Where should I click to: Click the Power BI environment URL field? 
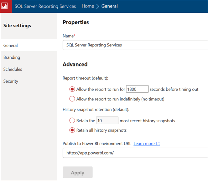coord(135,153)
